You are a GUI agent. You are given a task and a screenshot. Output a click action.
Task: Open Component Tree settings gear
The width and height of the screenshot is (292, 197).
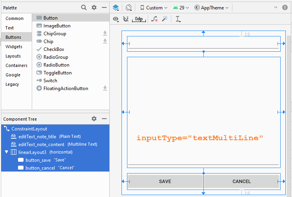coord(94,119)
